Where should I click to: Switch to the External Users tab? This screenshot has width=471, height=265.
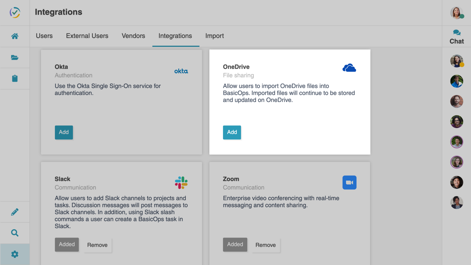click(x=87, y=36)
